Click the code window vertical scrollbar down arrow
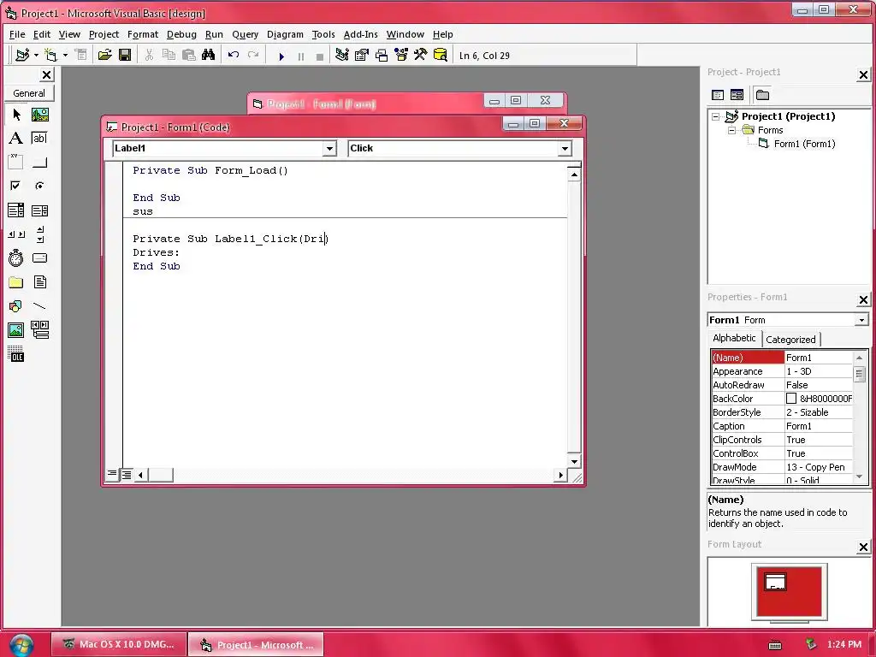This screenshot has width=876, height=657. pos(574,461)
